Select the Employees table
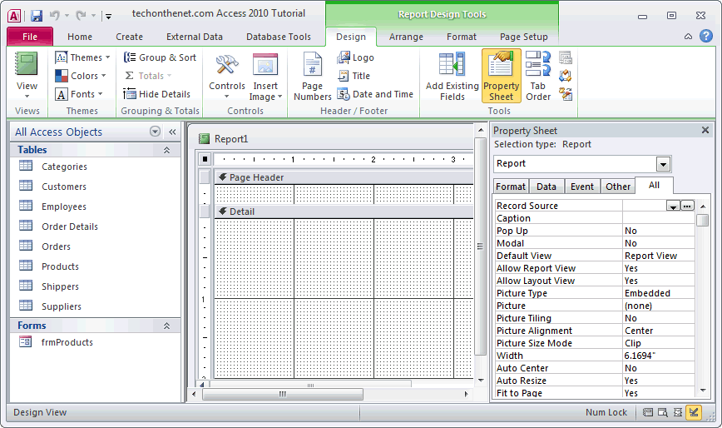Viewport: 722px width, 428px height. pos(96,207)
